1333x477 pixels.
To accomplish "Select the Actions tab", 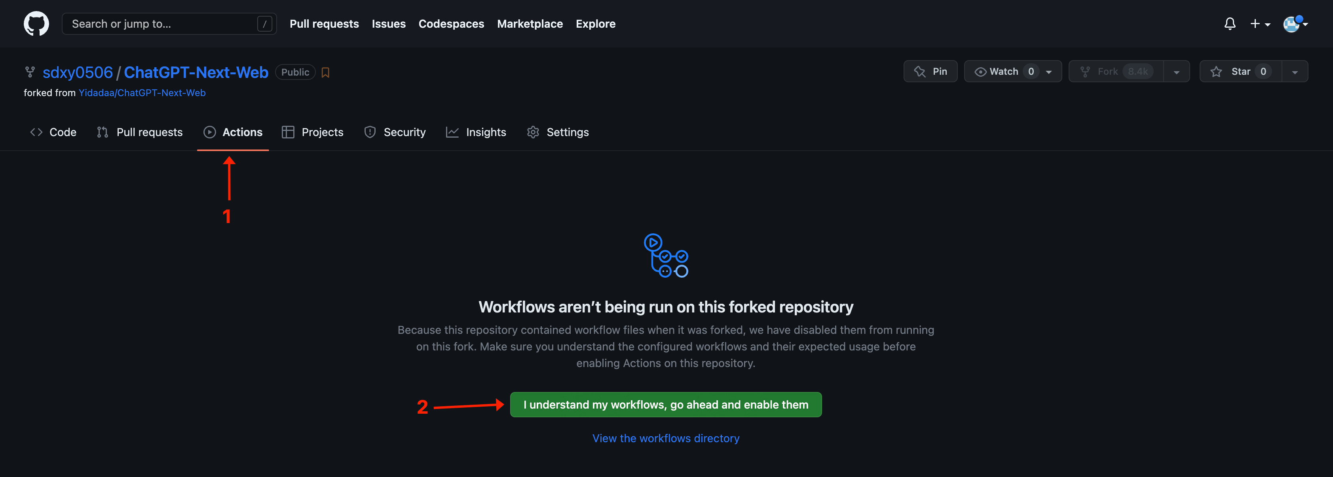I will click(x=233, y=132).
